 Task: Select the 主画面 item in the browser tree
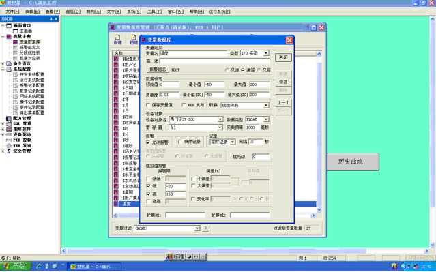pyautogui.click(x=25, y=31)
